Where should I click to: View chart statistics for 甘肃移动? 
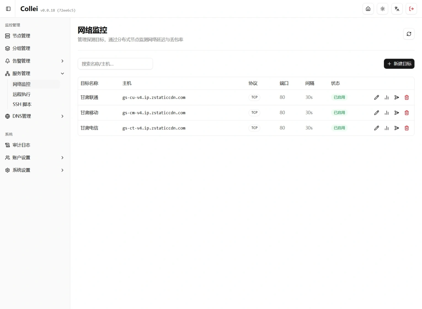tap(386, 113)
